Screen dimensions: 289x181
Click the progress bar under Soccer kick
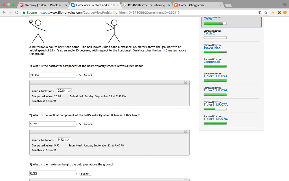coord(215,52)
